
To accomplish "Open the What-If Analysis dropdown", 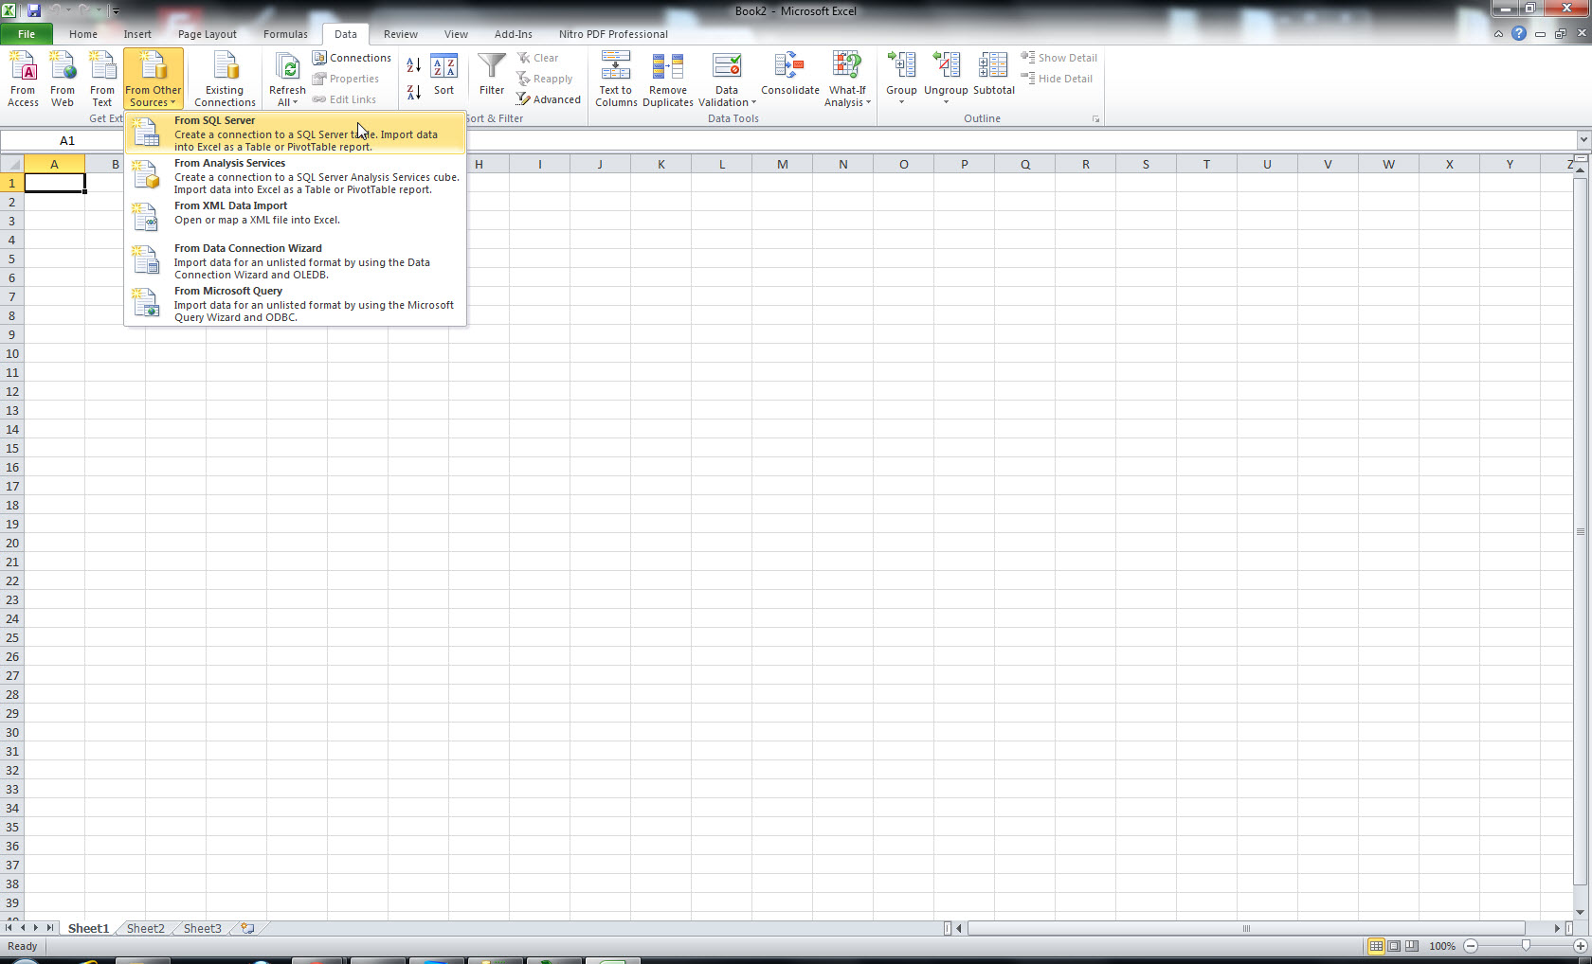I will coord(847,97).
